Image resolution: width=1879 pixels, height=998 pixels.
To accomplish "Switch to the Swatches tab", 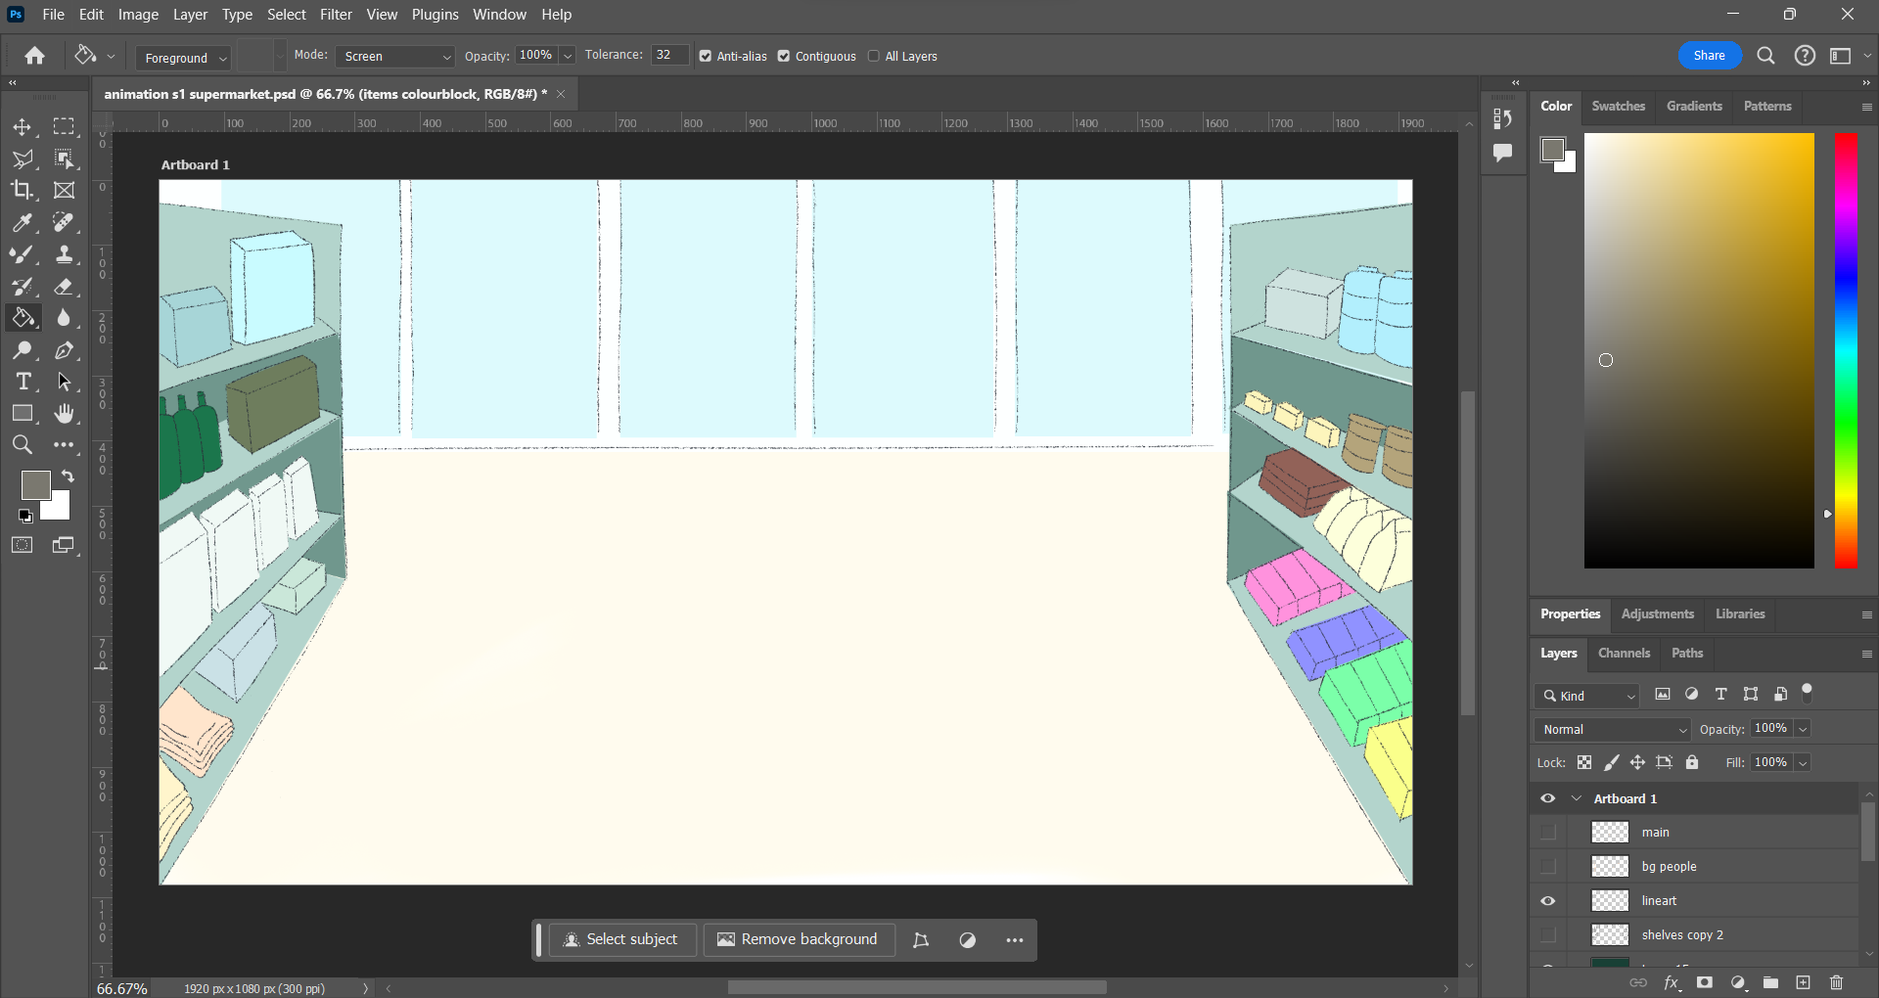I will point(1618,106).
